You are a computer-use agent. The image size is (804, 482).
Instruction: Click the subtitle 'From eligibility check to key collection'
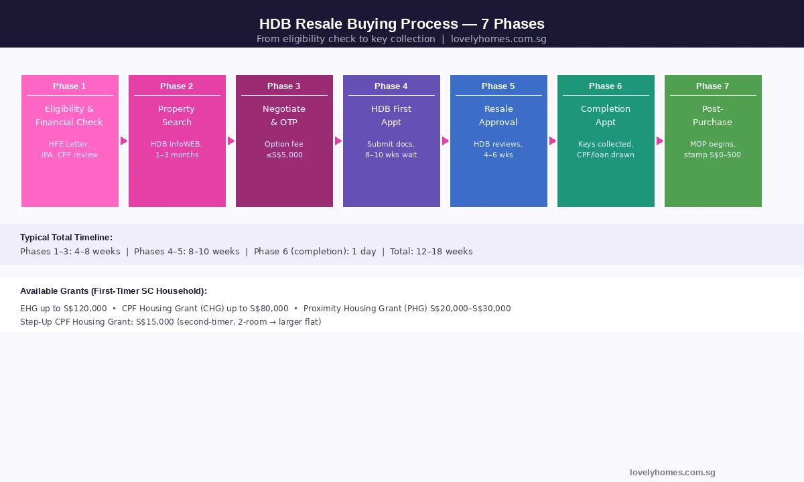point(346,39)
